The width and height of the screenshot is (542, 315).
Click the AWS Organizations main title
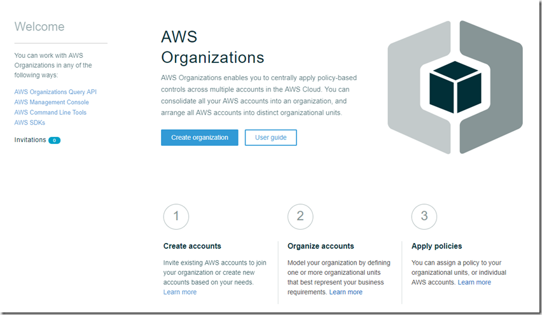tap(212, 47)
